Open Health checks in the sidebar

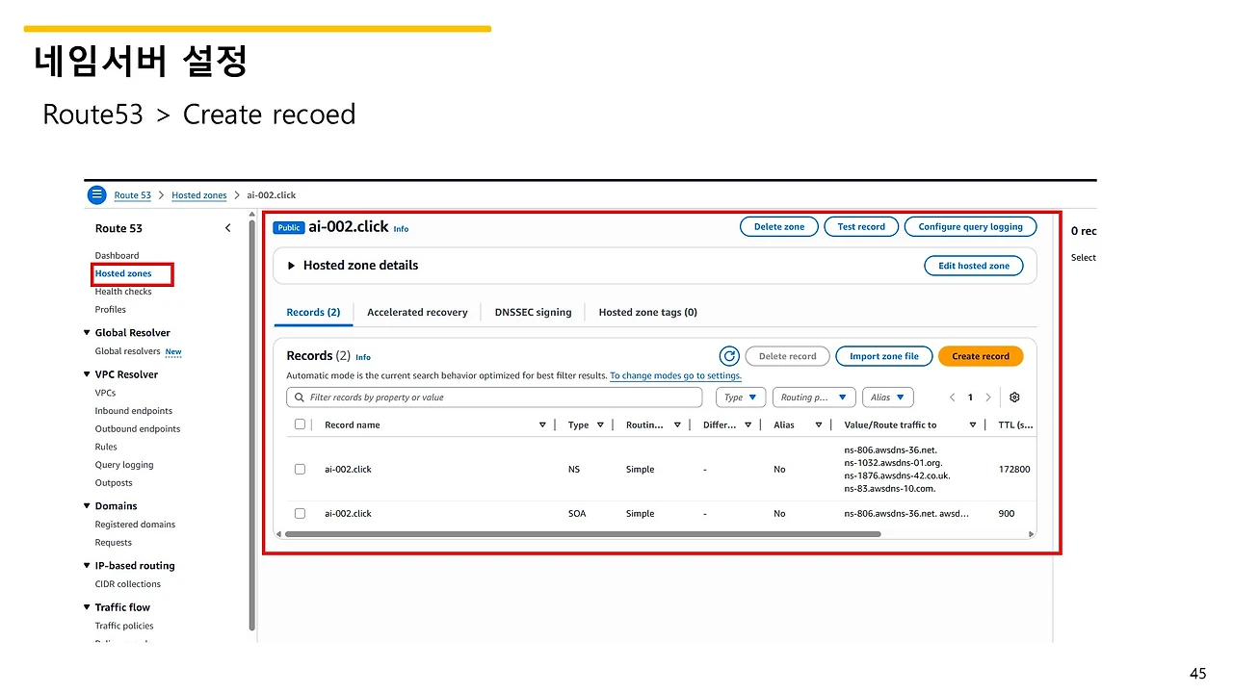tap(123, 292)
